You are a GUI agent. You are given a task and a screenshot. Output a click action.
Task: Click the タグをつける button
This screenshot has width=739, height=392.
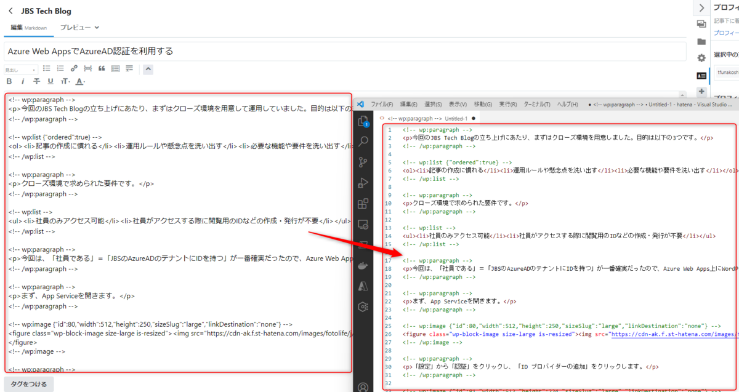29,384
